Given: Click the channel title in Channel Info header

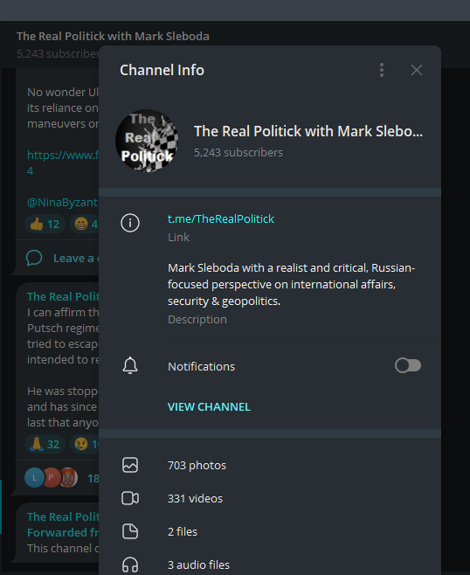Looking at the screenshot, I should point(308,131).
